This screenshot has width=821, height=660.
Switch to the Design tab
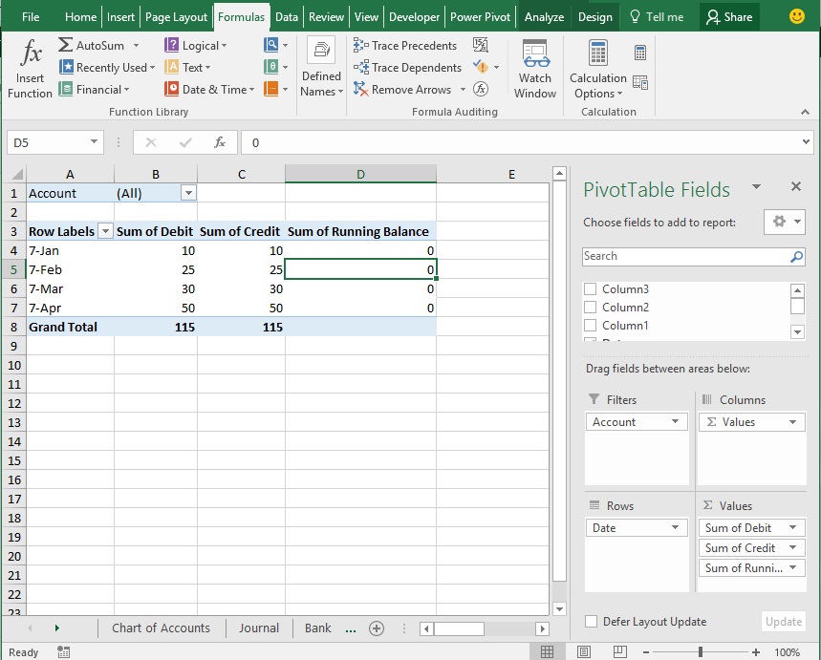pos(594,17)
